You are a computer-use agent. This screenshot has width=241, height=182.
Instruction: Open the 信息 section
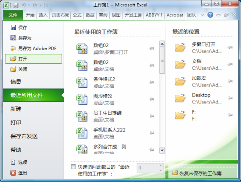pos(33,81)
